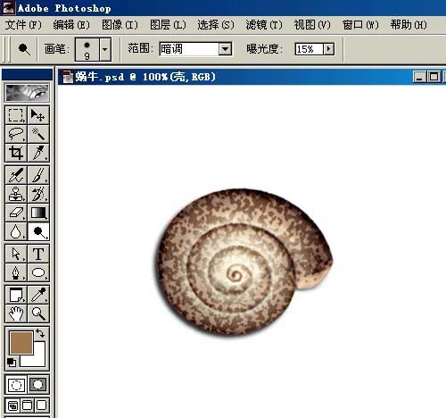Choose the Lasso tool

point(16,134)
